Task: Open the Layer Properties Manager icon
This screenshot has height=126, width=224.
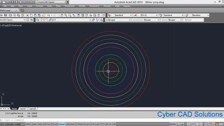Action: [37, 20]
